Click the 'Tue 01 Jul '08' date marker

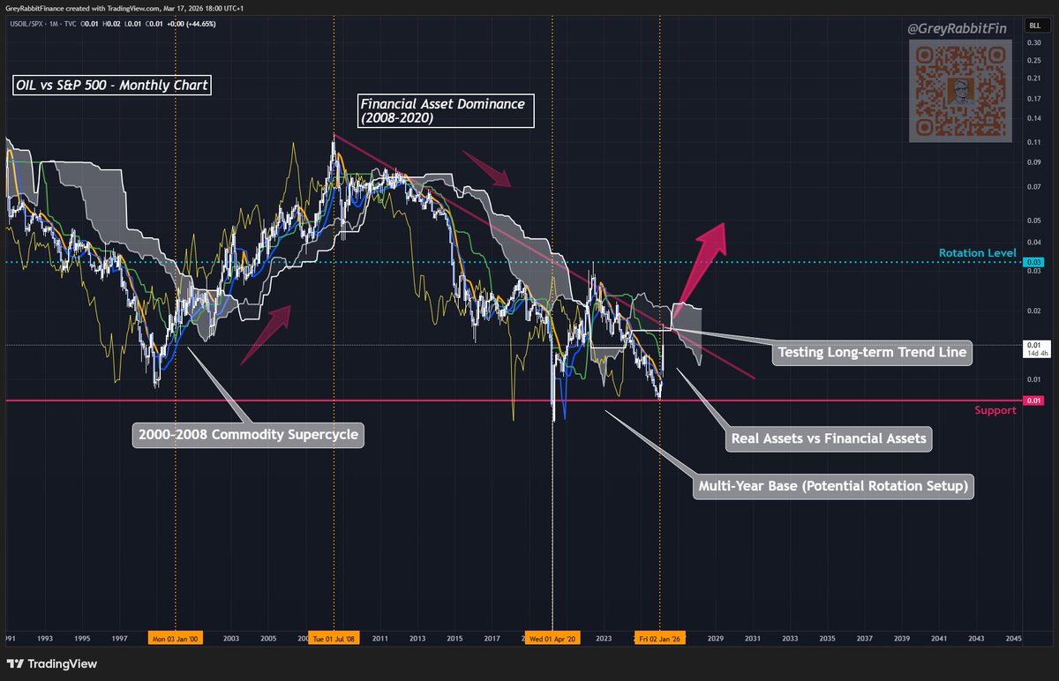coord(334,638)
